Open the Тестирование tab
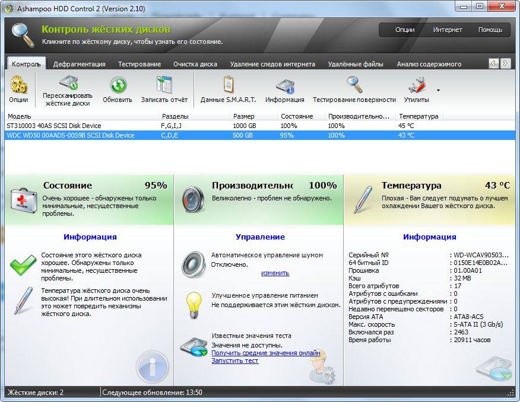 139,64
